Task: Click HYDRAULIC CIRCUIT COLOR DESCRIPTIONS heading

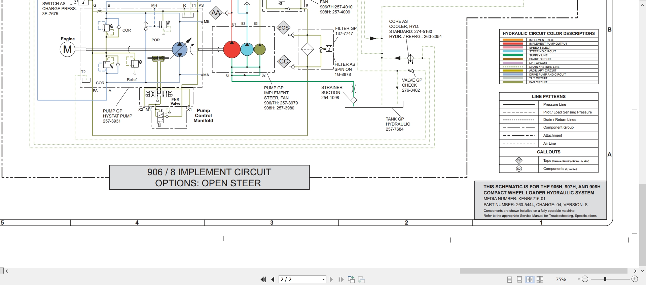Action: pos(548,33)
